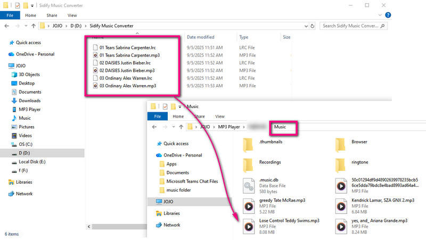Expand the ribbon chevron beside Help icon

[x=380, y=15]
